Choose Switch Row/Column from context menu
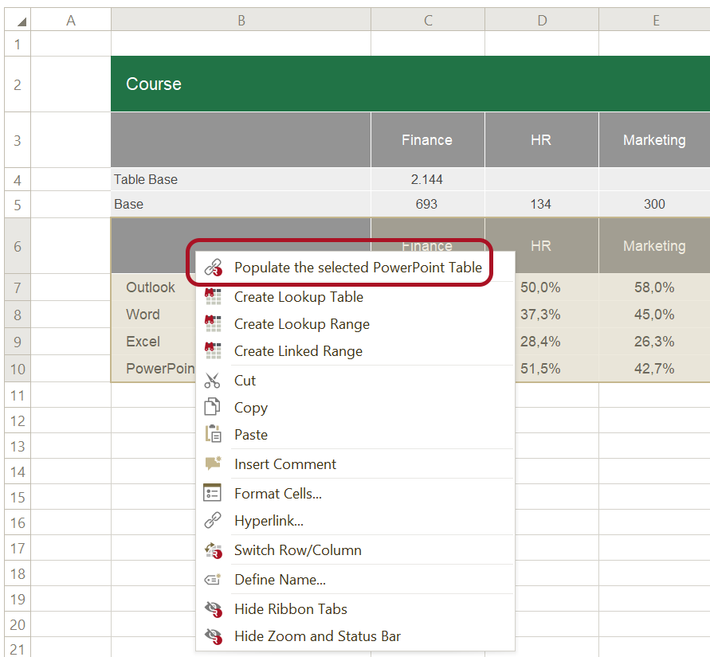 [x=297, y=550]
